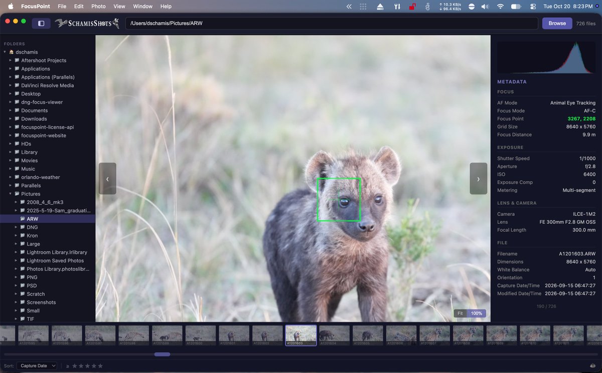Screen dimensions: 602x373
Task: Expand the Library folder
Action: [x=10, y=152]
